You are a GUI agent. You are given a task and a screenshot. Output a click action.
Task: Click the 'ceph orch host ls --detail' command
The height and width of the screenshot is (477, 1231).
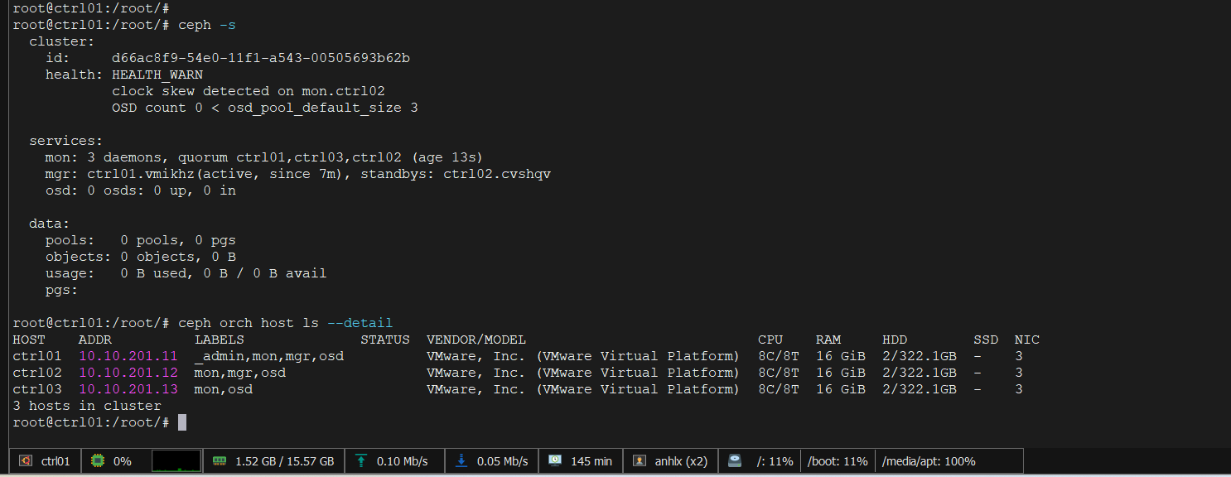[x=286, y=323]
